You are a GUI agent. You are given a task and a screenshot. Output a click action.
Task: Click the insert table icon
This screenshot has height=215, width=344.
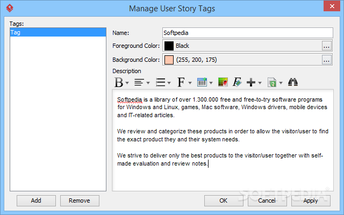(202, 82)
